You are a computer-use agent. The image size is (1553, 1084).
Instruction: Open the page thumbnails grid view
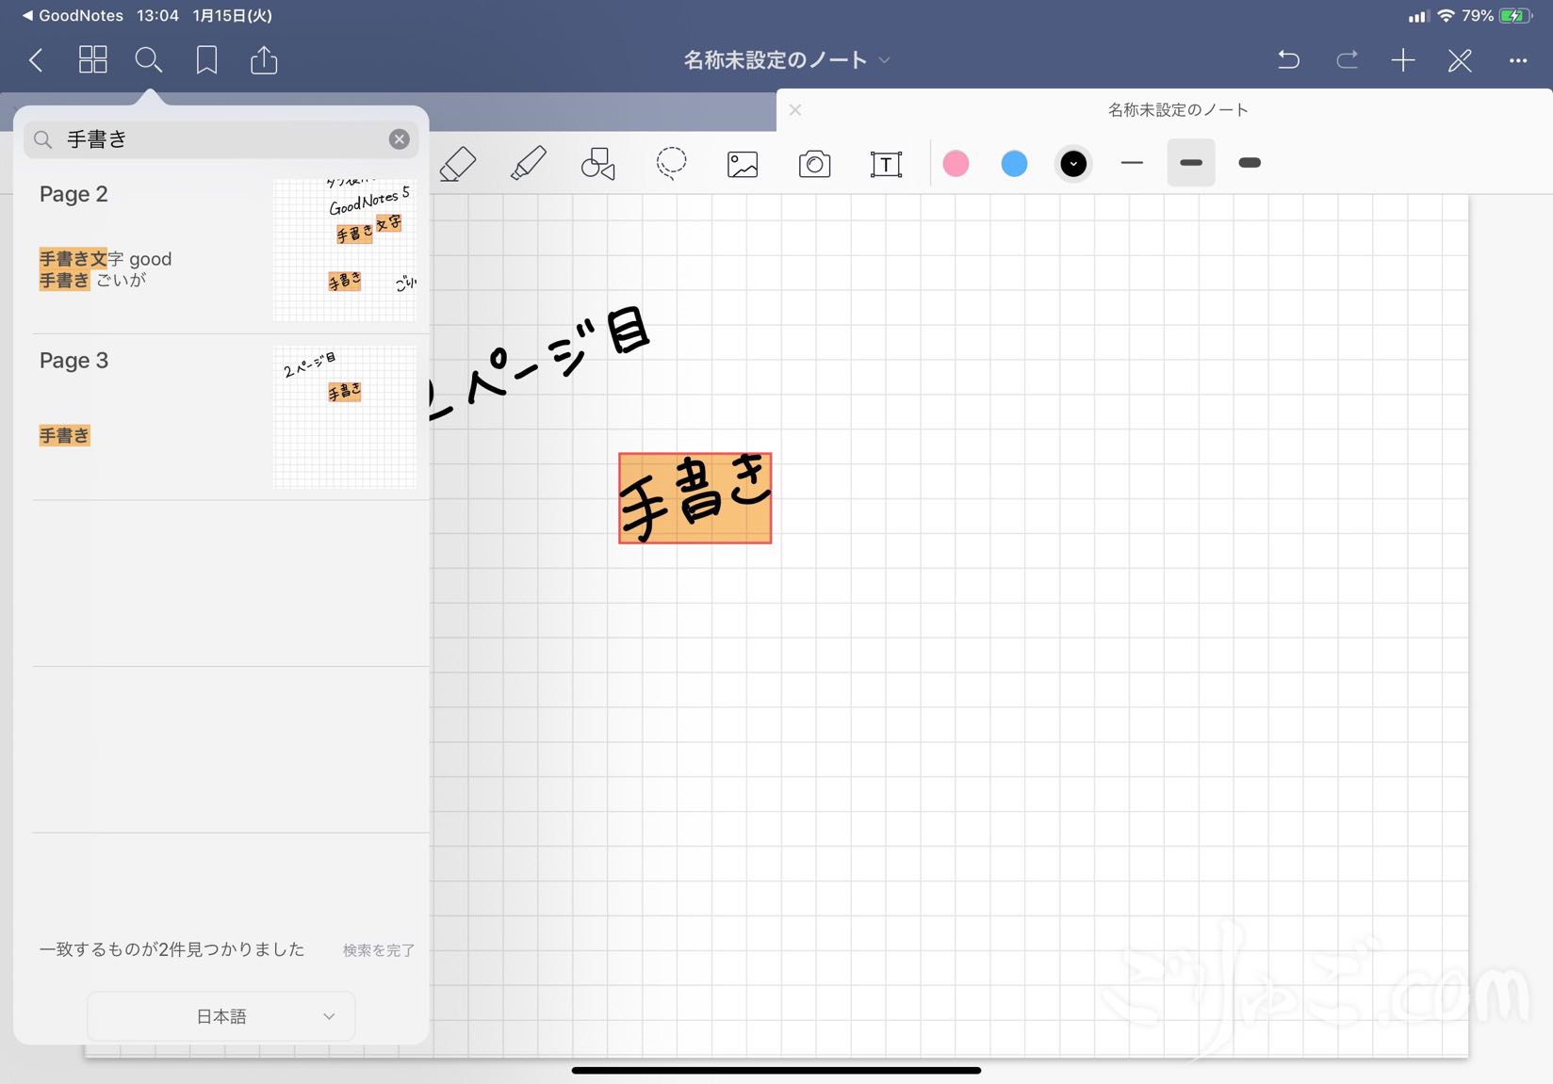coord(92,60)
